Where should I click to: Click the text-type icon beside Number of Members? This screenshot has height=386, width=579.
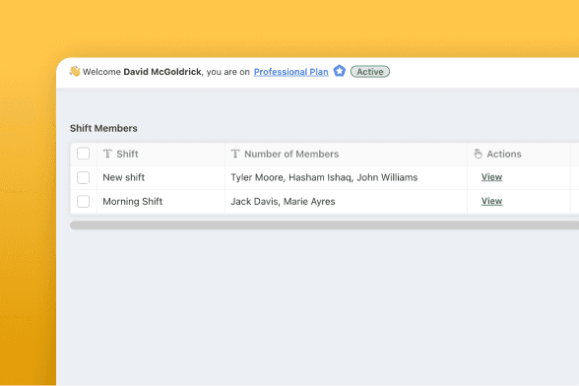click(x=235, y=154)
